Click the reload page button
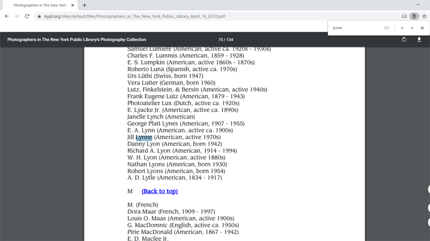Image resolution: width=430 pixels, height=241 pixels. pyautogui.click(x=27, y=16)
